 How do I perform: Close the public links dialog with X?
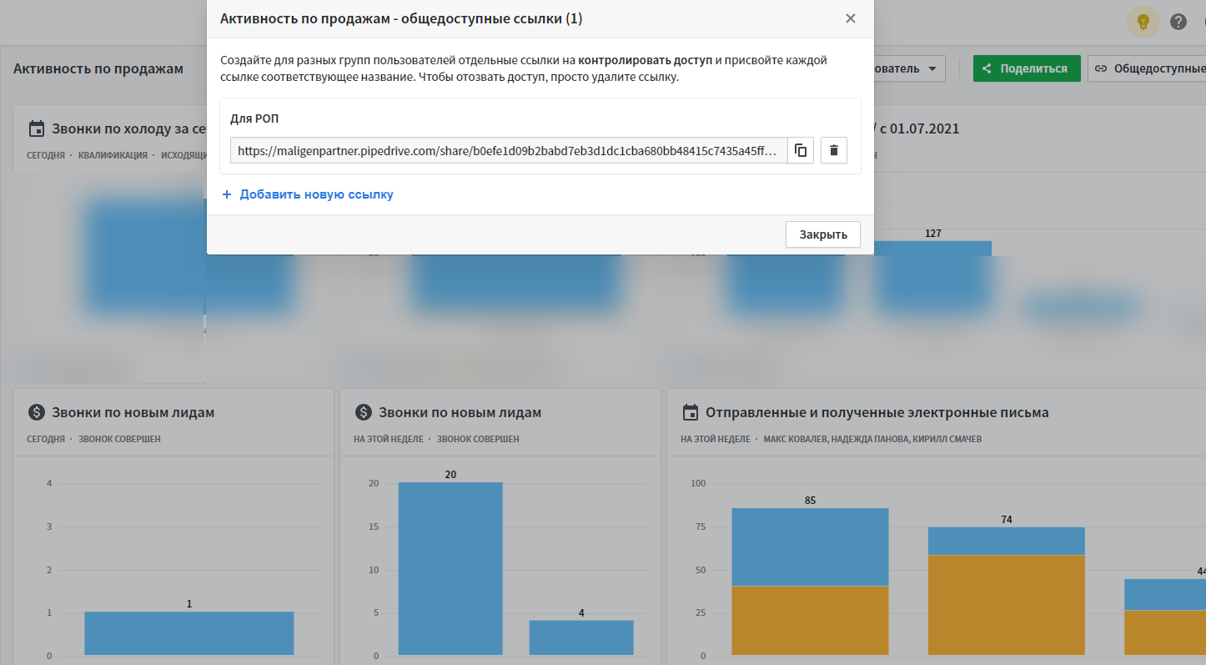pos(851,18)
